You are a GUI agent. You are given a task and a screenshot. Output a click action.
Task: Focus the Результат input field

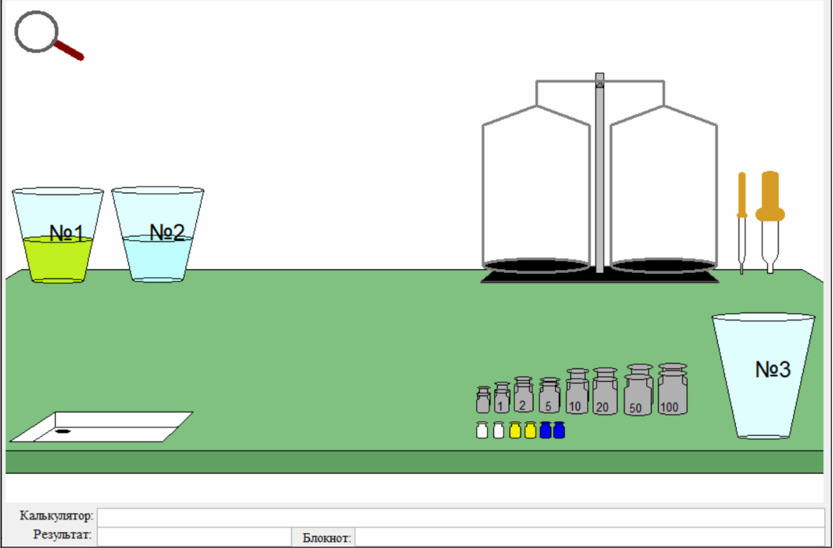point(194,537)
